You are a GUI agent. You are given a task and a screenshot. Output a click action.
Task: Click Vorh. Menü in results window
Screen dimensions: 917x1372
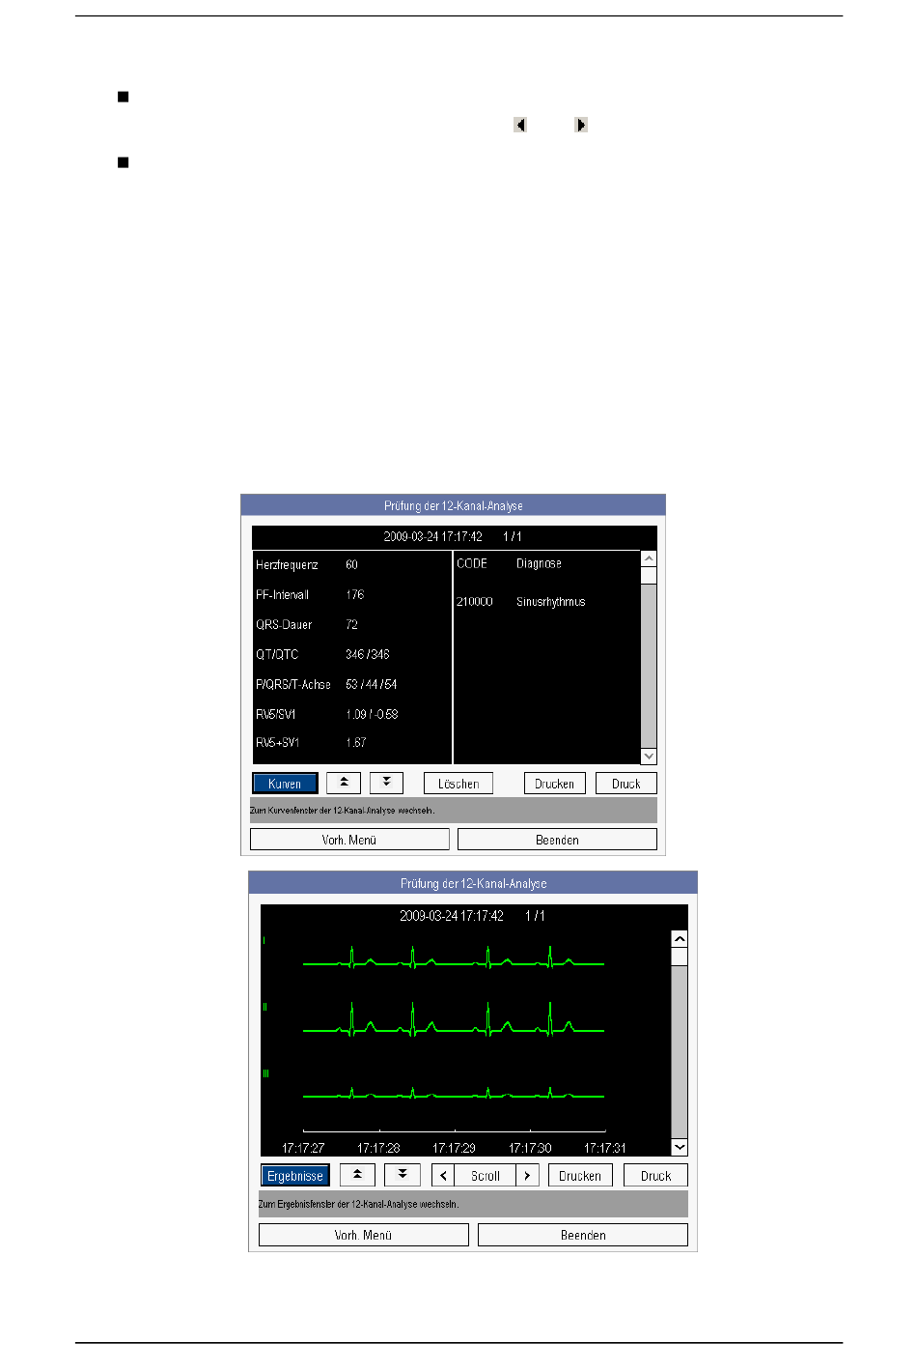coord(349,840)
